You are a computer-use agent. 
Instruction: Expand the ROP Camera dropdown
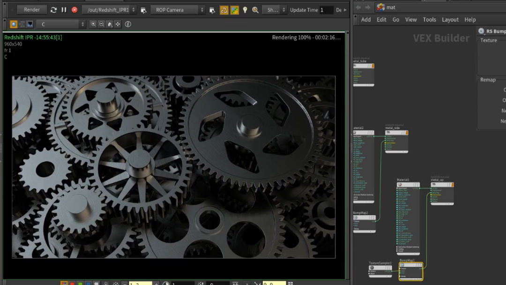click(x=178, y=10)
